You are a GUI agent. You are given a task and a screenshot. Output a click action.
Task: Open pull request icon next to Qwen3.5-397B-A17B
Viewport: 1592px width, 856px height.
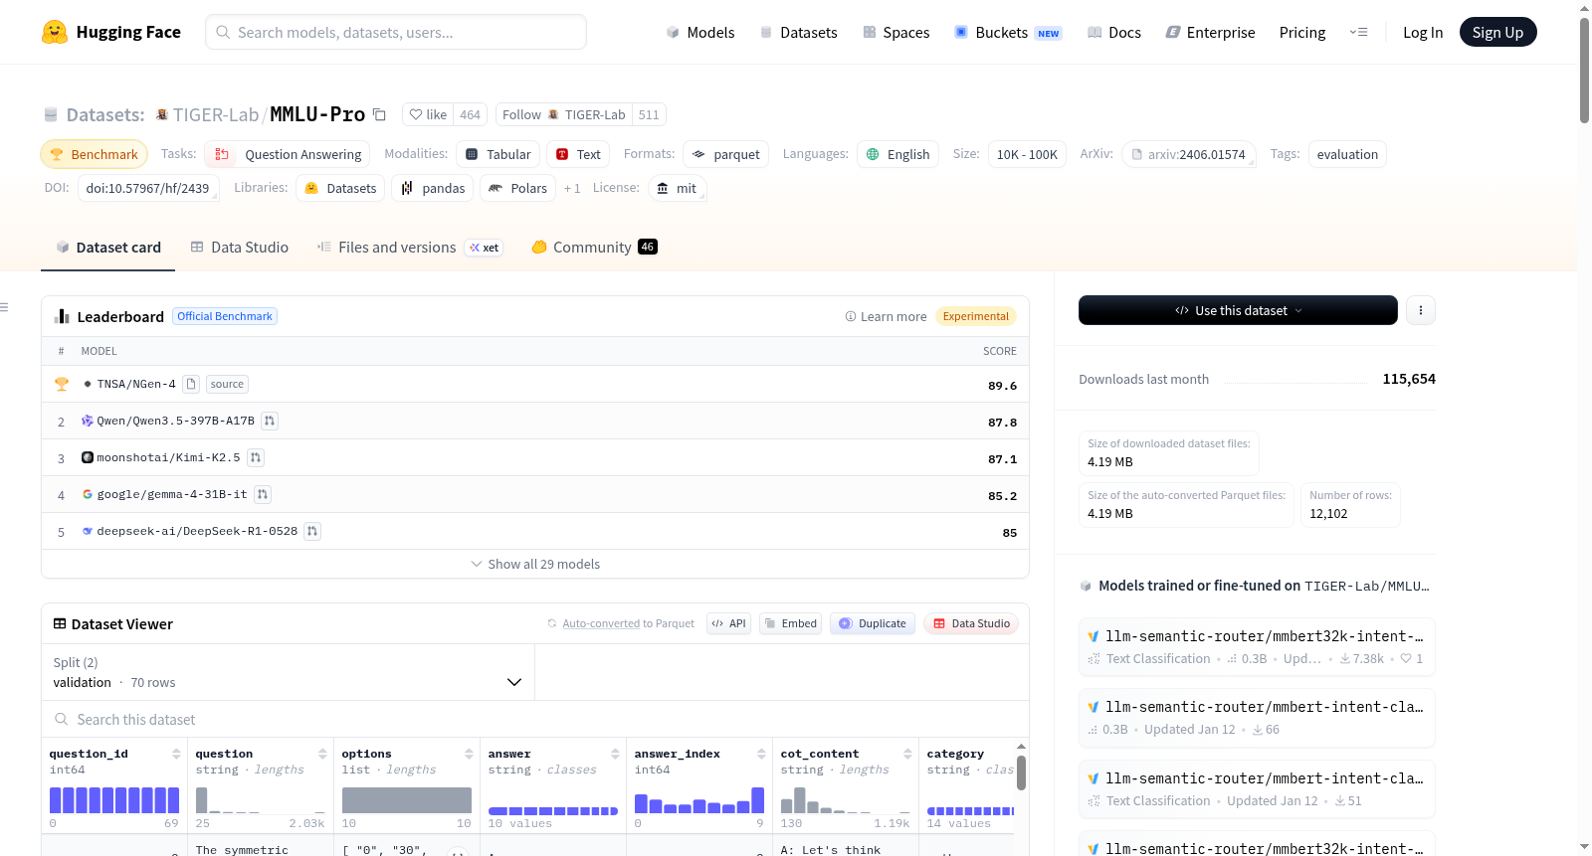coord(269,421)
